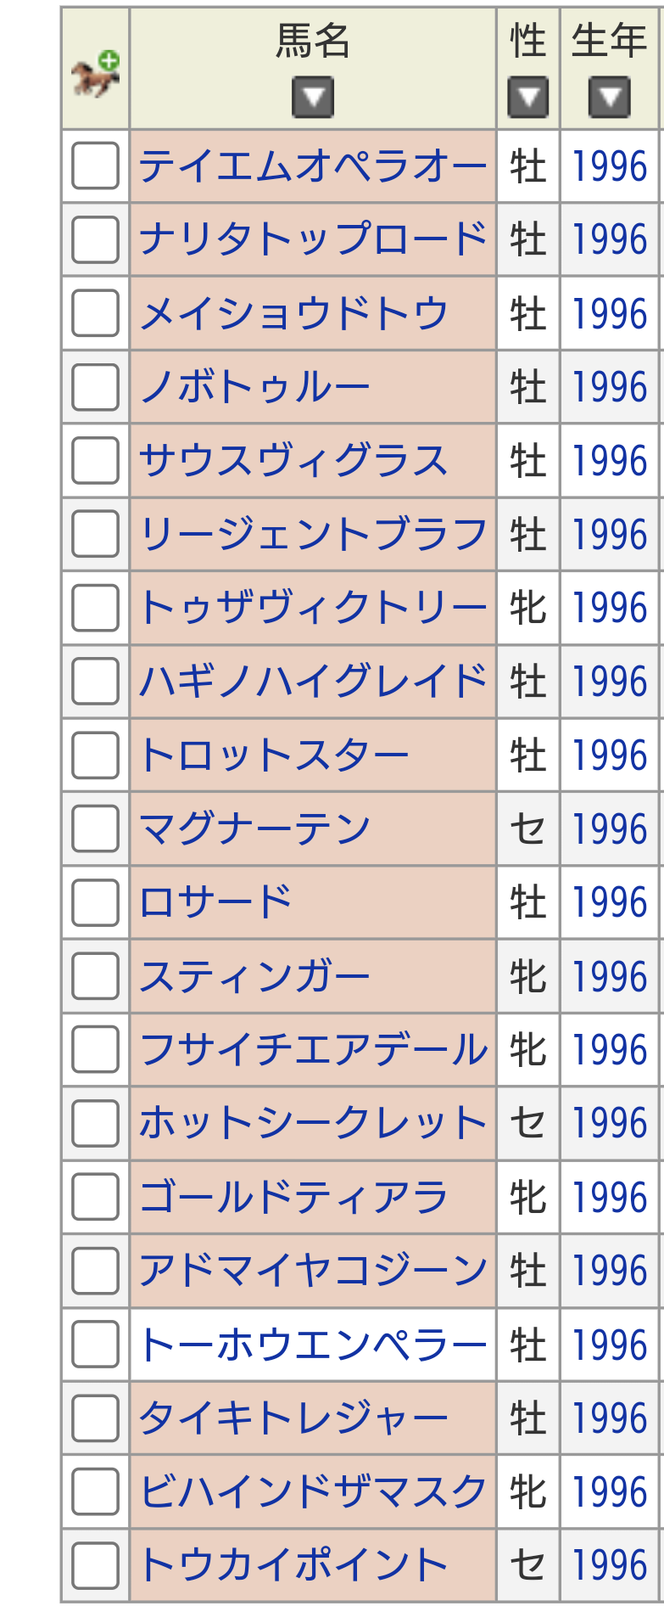The image size is (664, 1606).
Task: Open the 生年 column sort dropdown
Action: [x=609, y=98]
